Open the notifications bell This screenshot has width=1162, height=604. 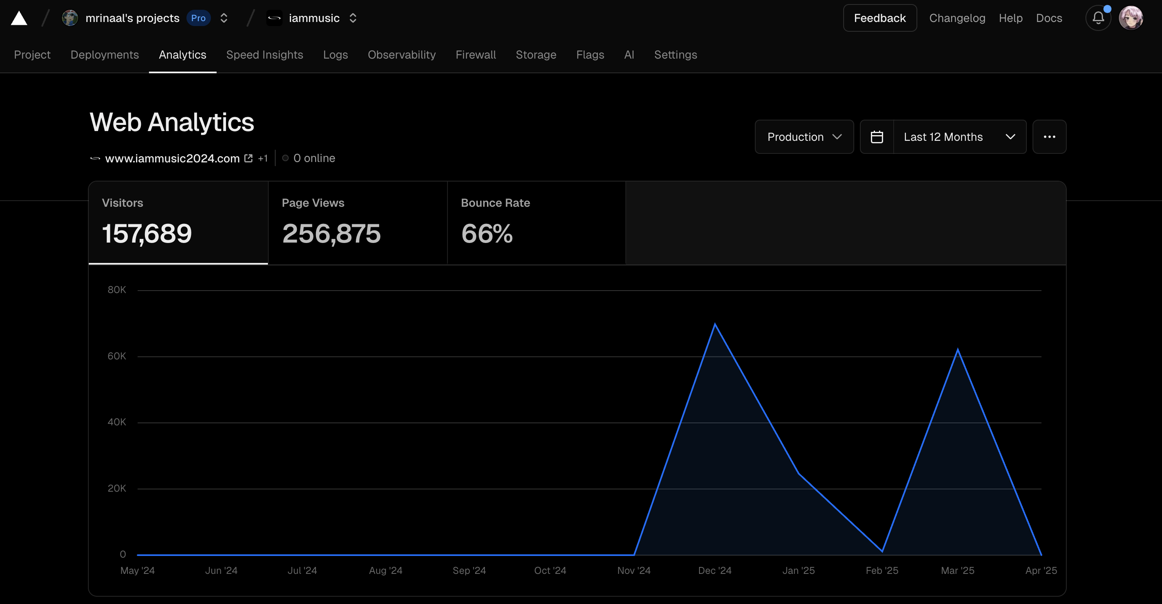pos(1098,18)
